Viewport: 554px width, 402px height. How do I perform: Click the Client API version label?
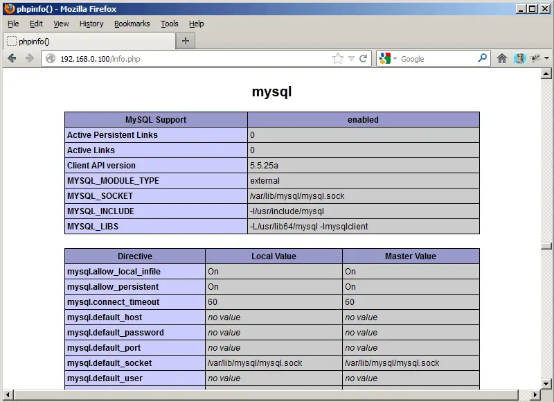pos(101,165)
